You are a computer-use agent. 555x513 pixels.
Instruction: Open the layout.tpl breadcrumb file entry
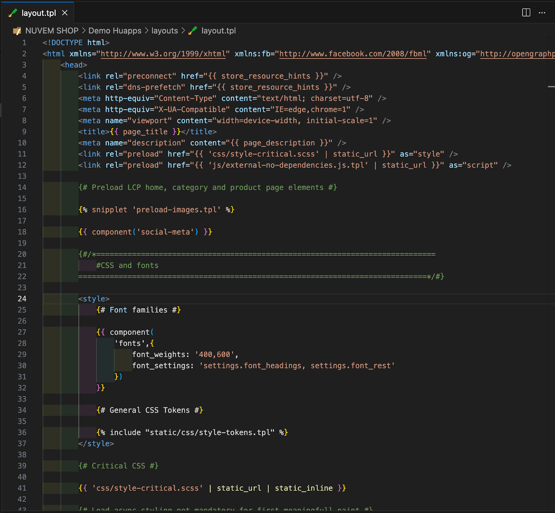click(218, 31)
